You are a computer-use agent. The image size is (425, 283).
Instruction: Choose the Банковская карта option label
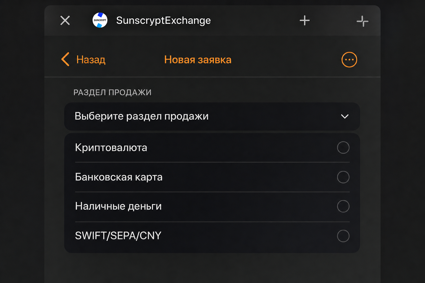119,177
